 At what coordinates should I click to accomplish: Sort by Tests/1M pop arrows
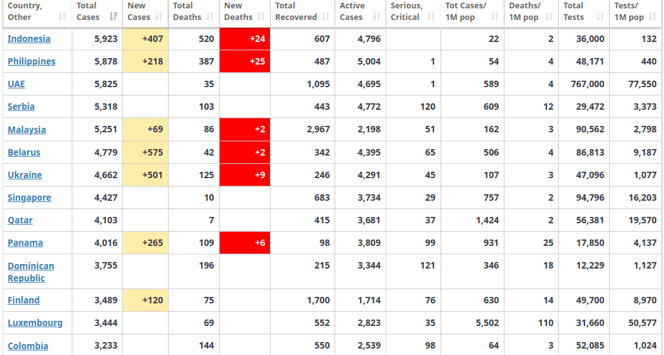coord(654,17)
